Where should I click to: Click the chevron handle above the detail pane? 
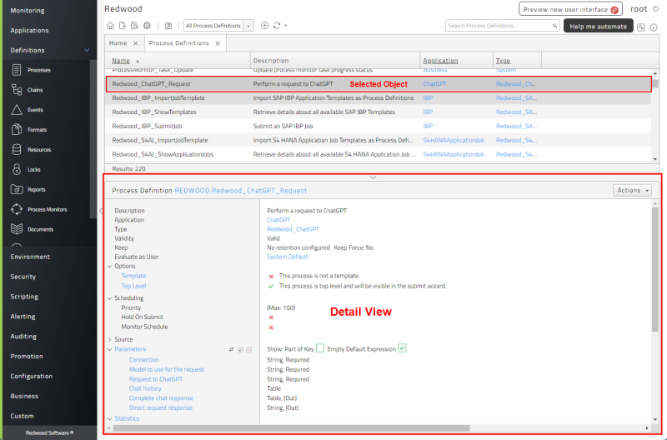click(373, 177)
